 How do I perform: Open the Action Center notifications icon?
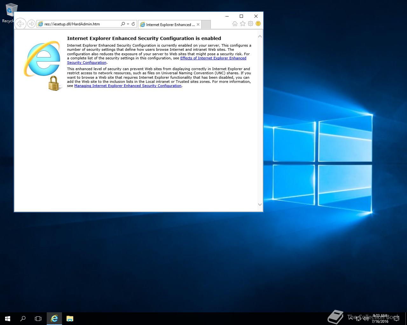(397, 319)
